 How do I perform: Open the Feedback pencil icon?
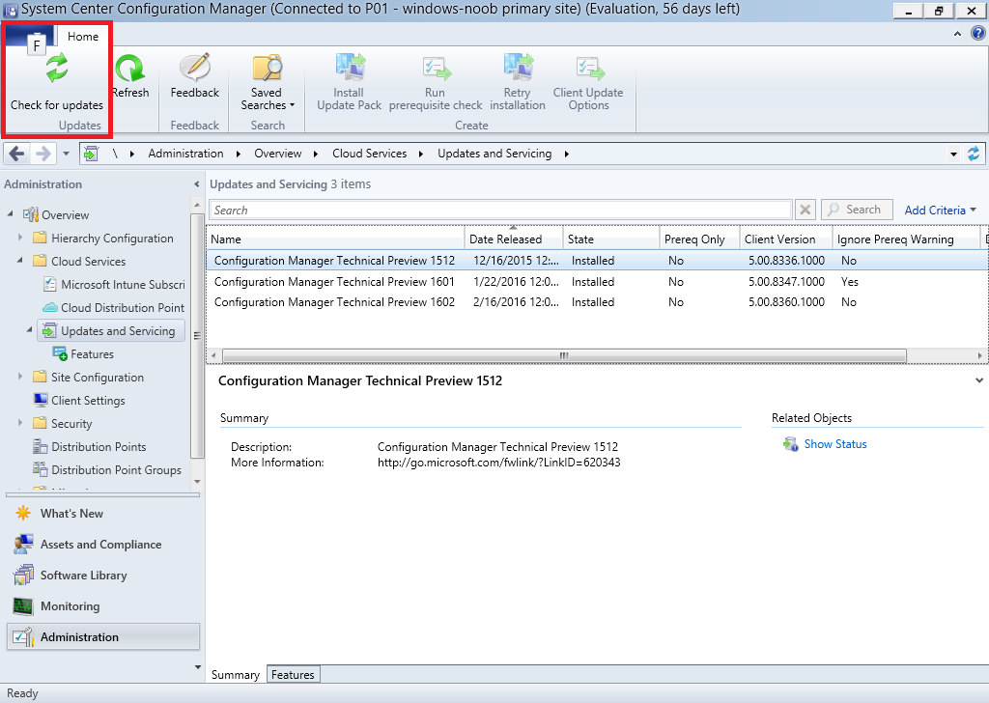pos(195,67)
